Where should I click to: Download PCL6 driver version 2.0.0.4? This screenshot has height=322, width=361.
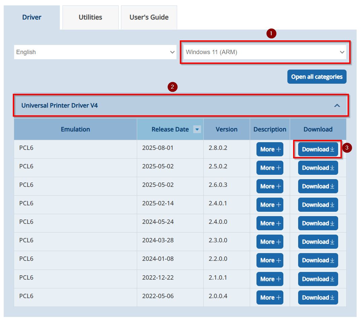pos(318,297)
